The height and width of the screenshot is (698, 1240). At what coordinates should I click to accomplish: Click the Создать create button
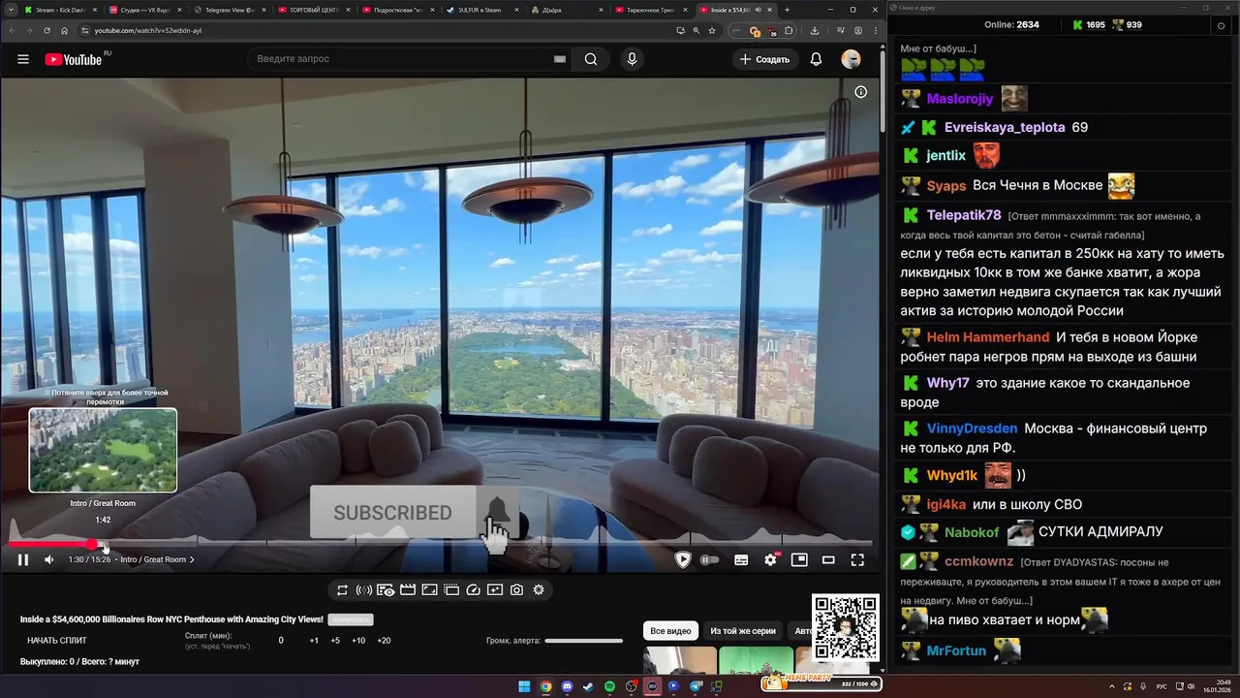[764, 59]
